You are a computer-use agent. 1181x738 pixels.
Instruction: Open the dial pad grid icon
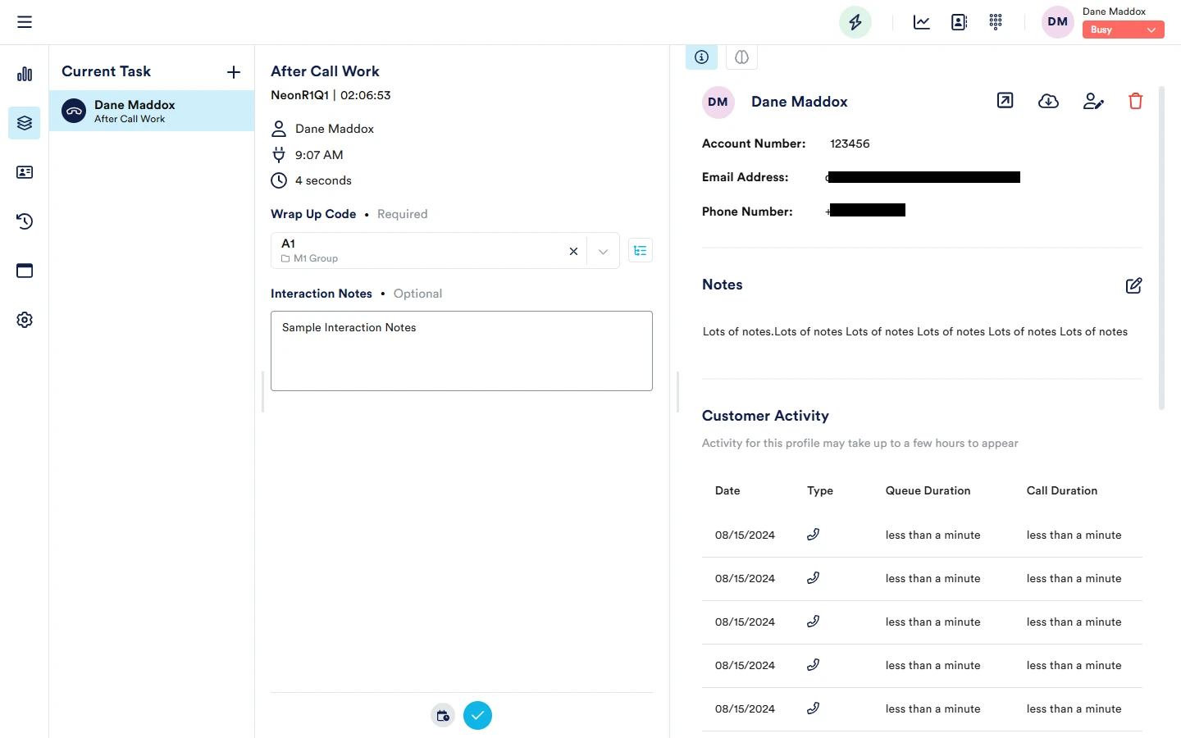click(x=996, y=22)
